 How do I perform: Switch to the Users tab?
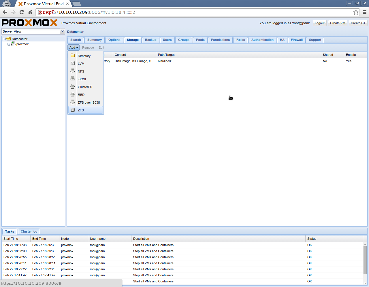(x=167, y=40)
